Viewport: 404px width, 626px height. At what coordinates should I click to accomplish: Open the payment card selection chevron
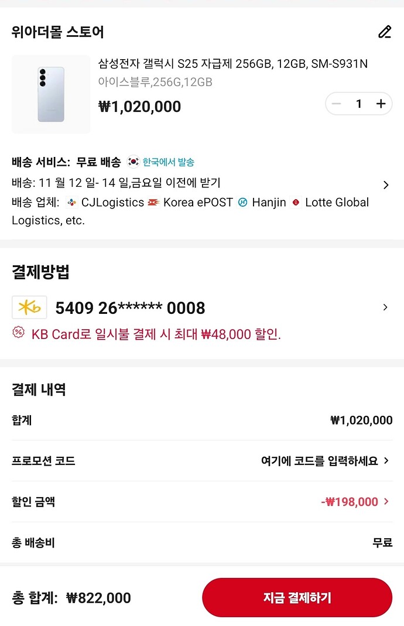pyautogui.click(x=385, y=307)
